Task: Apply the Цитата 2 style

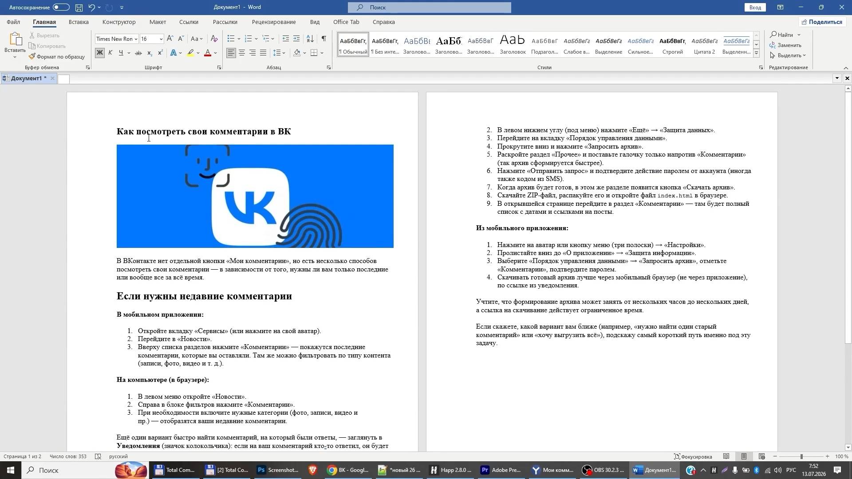Action: tap(704, 44)
